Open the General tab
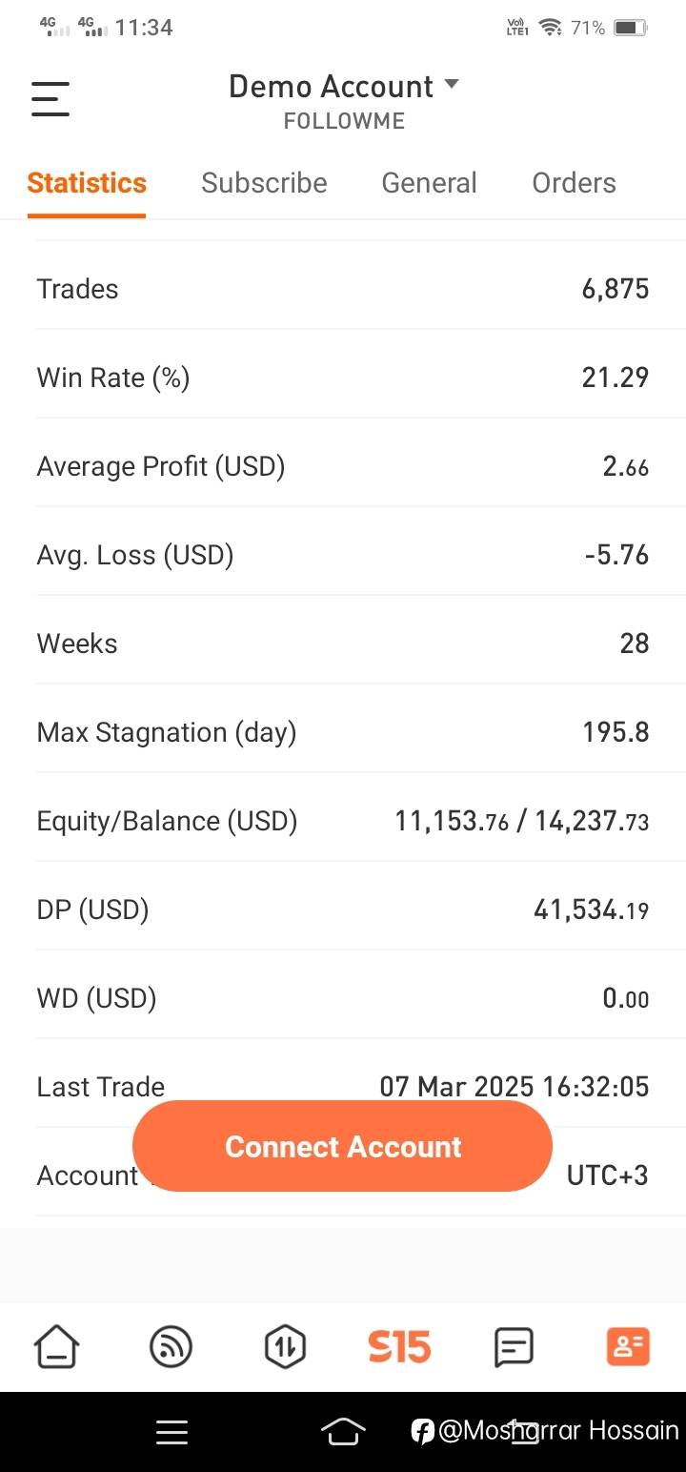 pos(429,183)
